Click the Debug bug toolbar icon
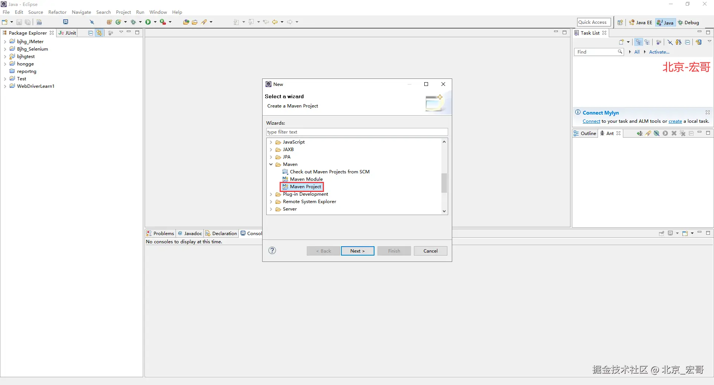 point(133,22)
